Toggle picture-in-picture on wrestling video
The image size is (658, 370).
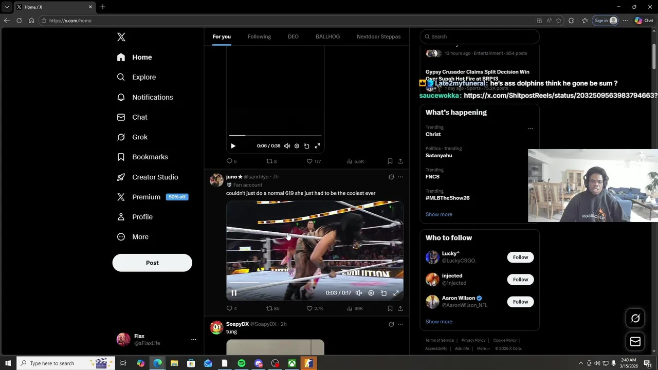click(383, 293)
